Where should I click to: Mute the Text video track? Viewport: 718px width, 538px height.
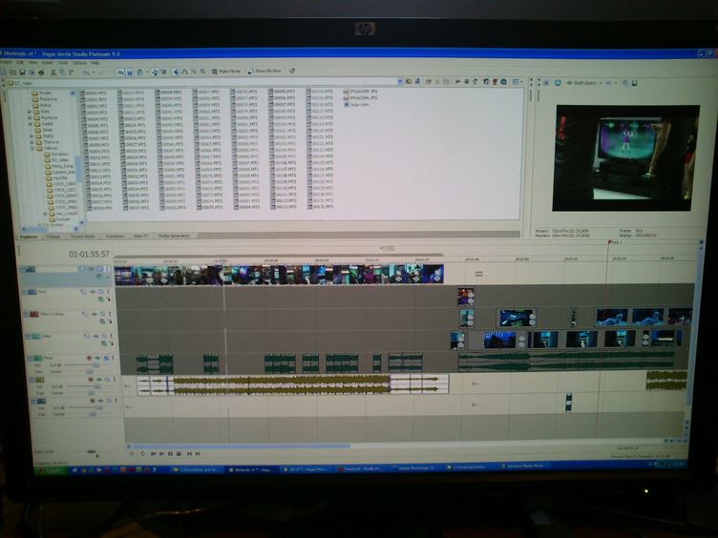coord(101,292)
